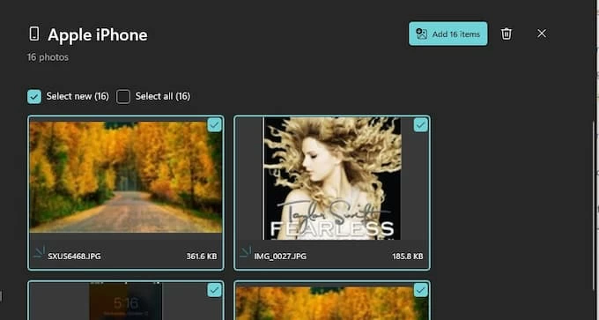Click the import arrow icon beside IMG_0027.JPG
This screenshot has width=599, height=320.
245,252
